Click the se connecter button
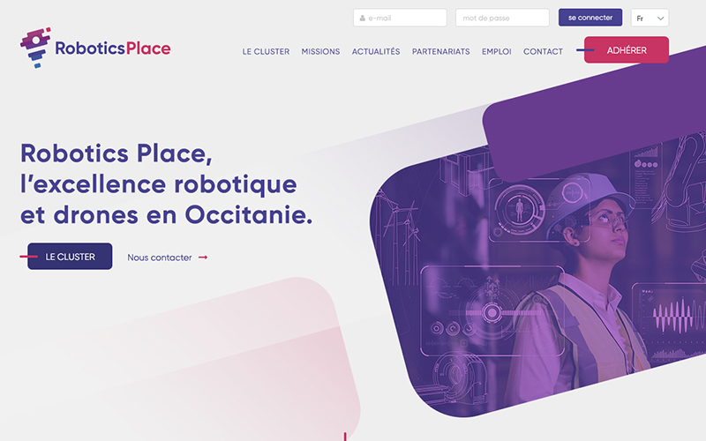The height and width of the screenshot is (441, 706). click(x=590, y=18)
